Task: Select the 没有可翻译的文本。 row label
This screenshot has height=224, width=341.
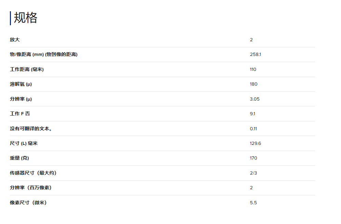Action: (x=31, y=129)
